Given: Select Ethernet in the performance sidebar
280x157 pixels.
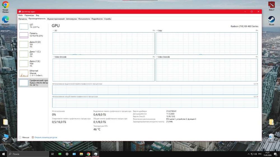Looking at the screenshot, I should pos(33,73).
